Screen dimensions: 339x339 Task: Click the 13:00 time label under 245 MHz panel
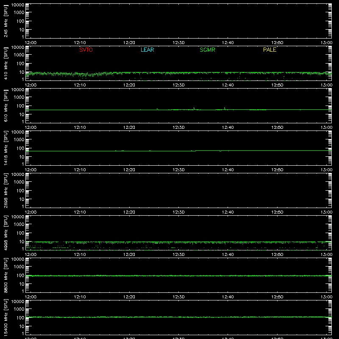point(326,43)
